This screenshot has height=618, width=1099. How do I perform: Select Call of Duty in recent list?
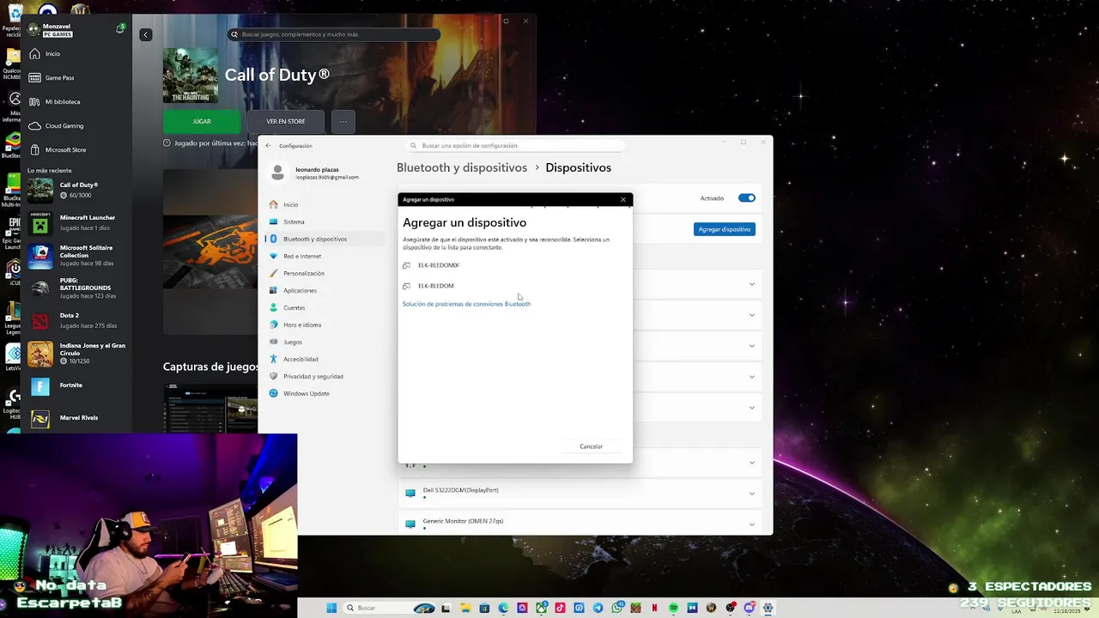click(x=77, y=190)
